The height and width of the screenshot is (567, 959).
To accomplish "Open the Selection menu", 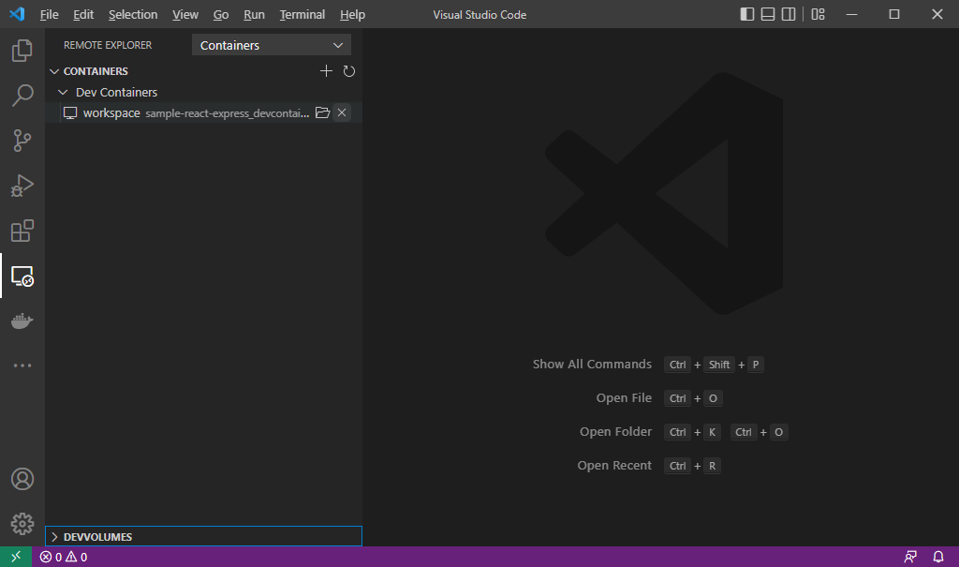I will coord(133,15).
